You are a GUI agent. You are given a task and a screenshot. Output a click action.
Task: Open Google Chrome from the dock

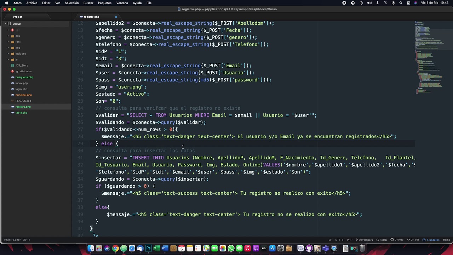point(115,249)
